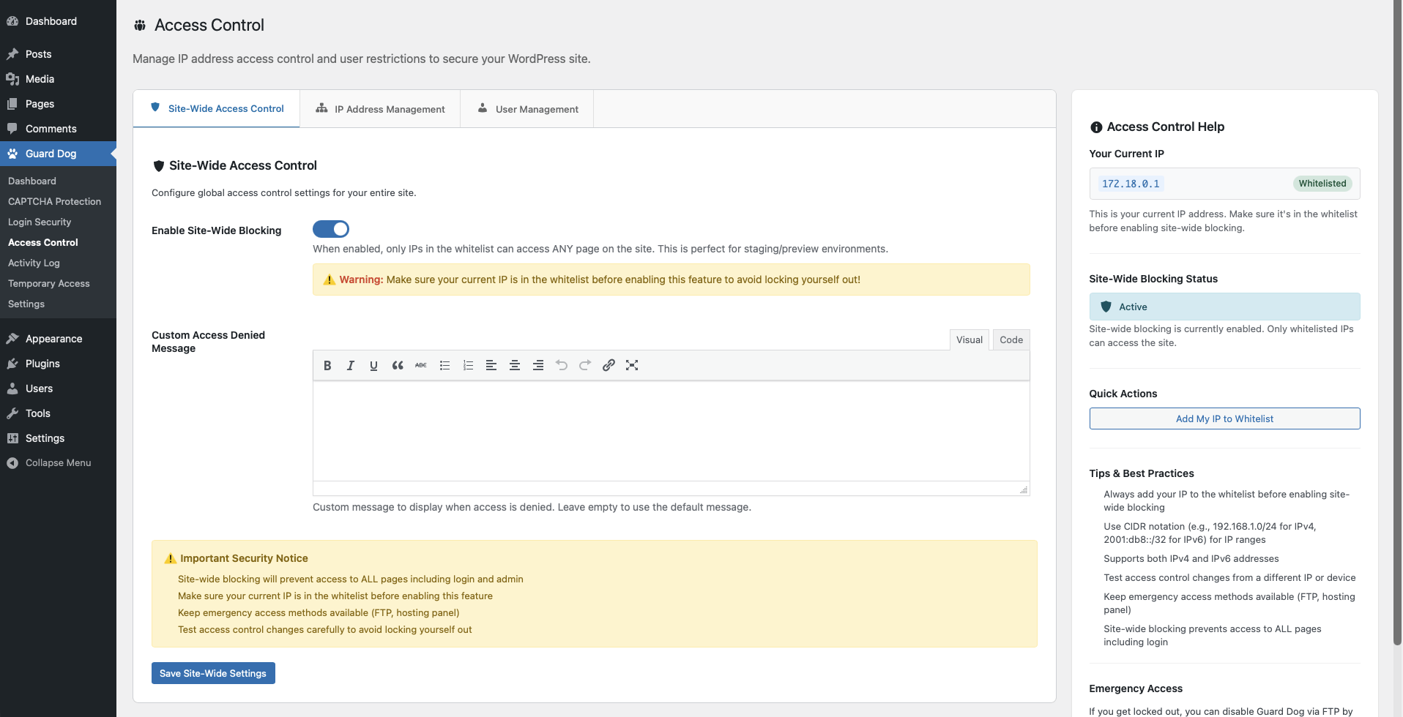Click the Posts pin icon
The height and width of the screenshot is (717, 1403).
[x=12, y=54]
